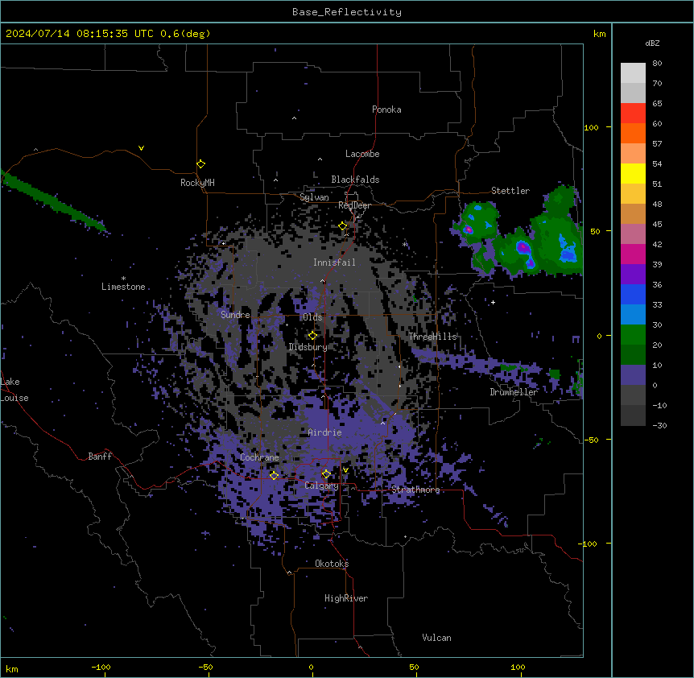Click the ThreeHills label
Screen dimensions: 694x678
[x=432, y=337]
